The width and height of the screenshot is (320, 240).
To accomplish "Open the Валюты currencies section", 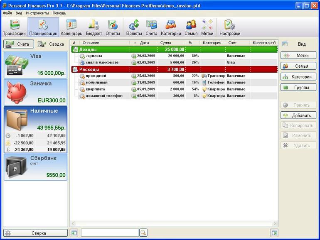I will [134, 27].
